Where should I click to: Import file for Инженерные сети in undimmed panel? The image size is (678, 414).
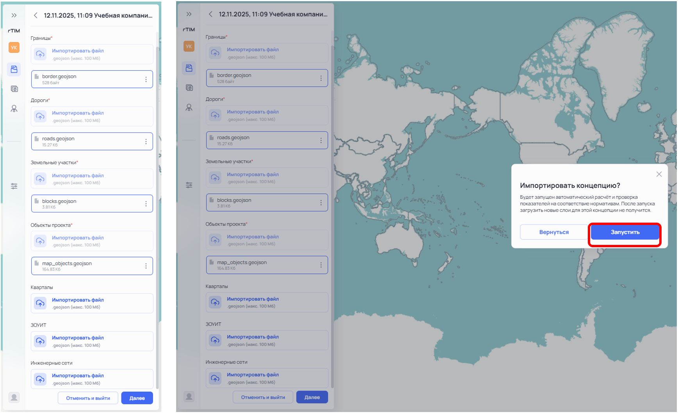tap(78, 376)
